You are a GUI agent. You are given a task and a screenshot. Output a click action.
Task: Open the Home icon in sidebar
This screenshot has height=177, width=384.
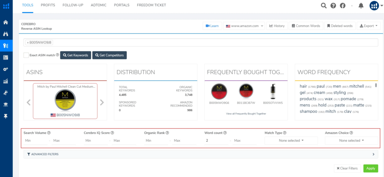click(6, 22)
